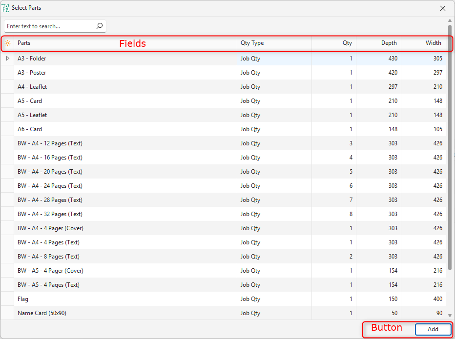
Task: Click the Select Parts window app icon
Action: [x=6, y=8]
